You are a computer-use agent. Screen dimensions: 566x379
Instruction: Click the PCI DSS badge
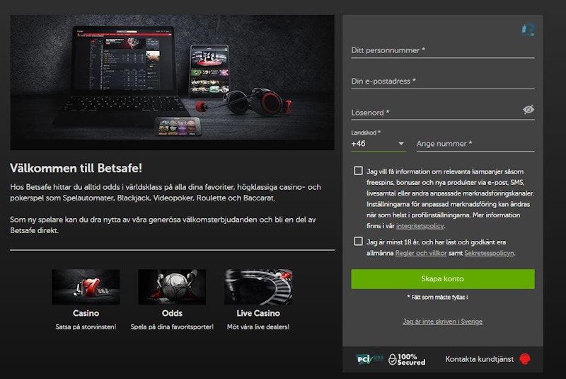tap(369, 358)
